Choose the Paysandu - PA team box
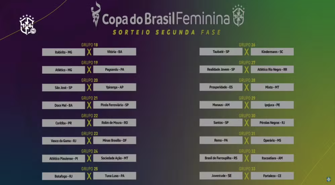This screenshot has height=185, width=335. click(x=115, y=69)
